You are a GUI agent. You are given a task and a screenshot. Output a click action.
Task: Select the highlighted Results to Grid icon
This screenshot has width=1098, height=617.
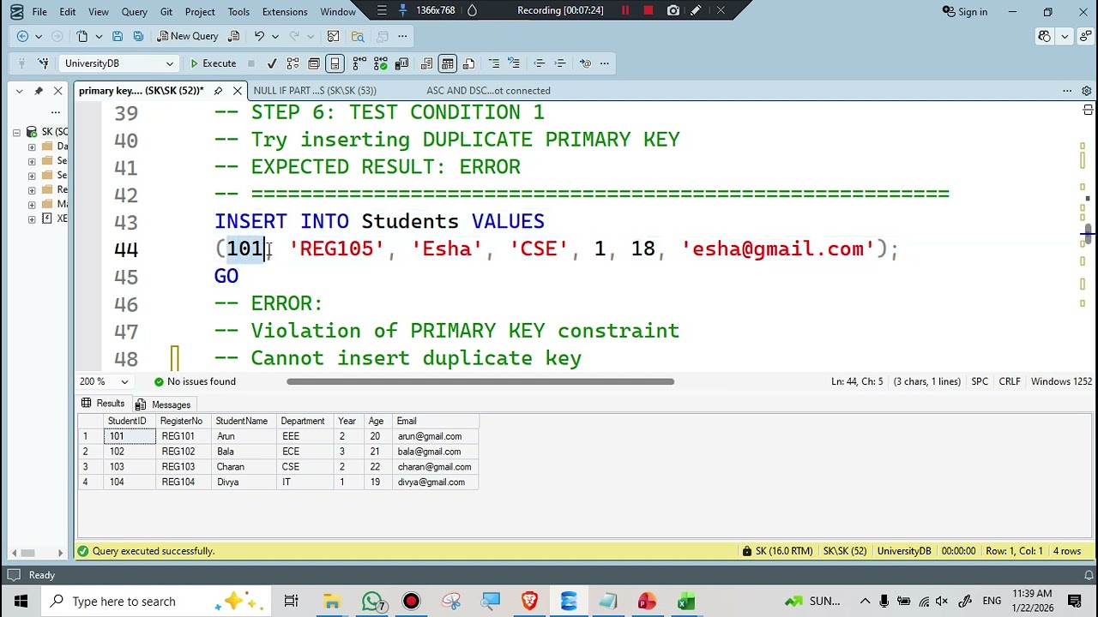[x=447, y=63]
